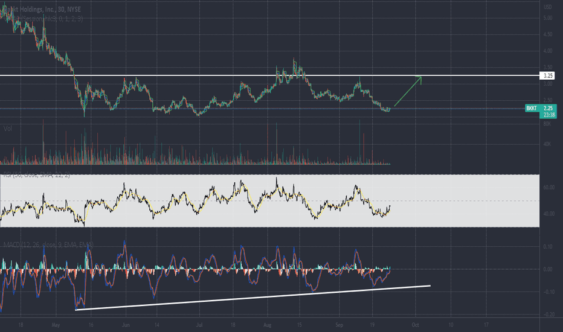
Task: Open the USD currency selector on price axis
Action: tap(547, 7)
